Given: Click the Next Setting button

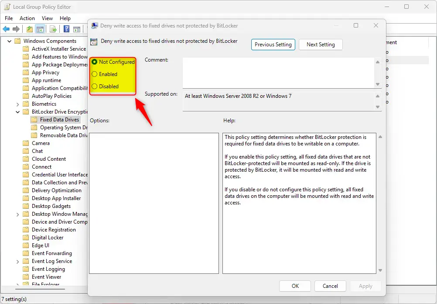Looking at the screenshot, I should [321, 45].
